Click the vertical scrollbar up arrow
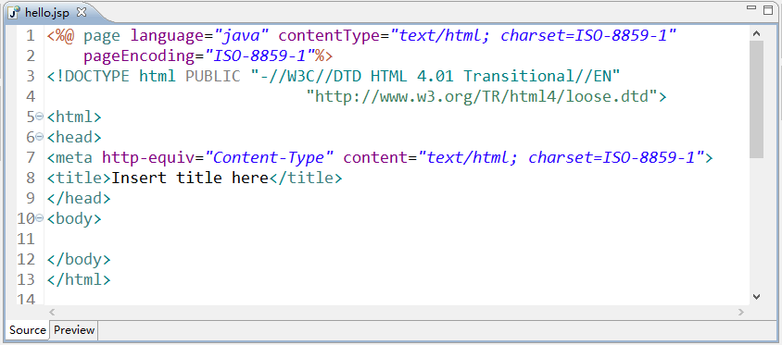Image resolution: width=782 pixels, height=345 pixels. (756, 34)
